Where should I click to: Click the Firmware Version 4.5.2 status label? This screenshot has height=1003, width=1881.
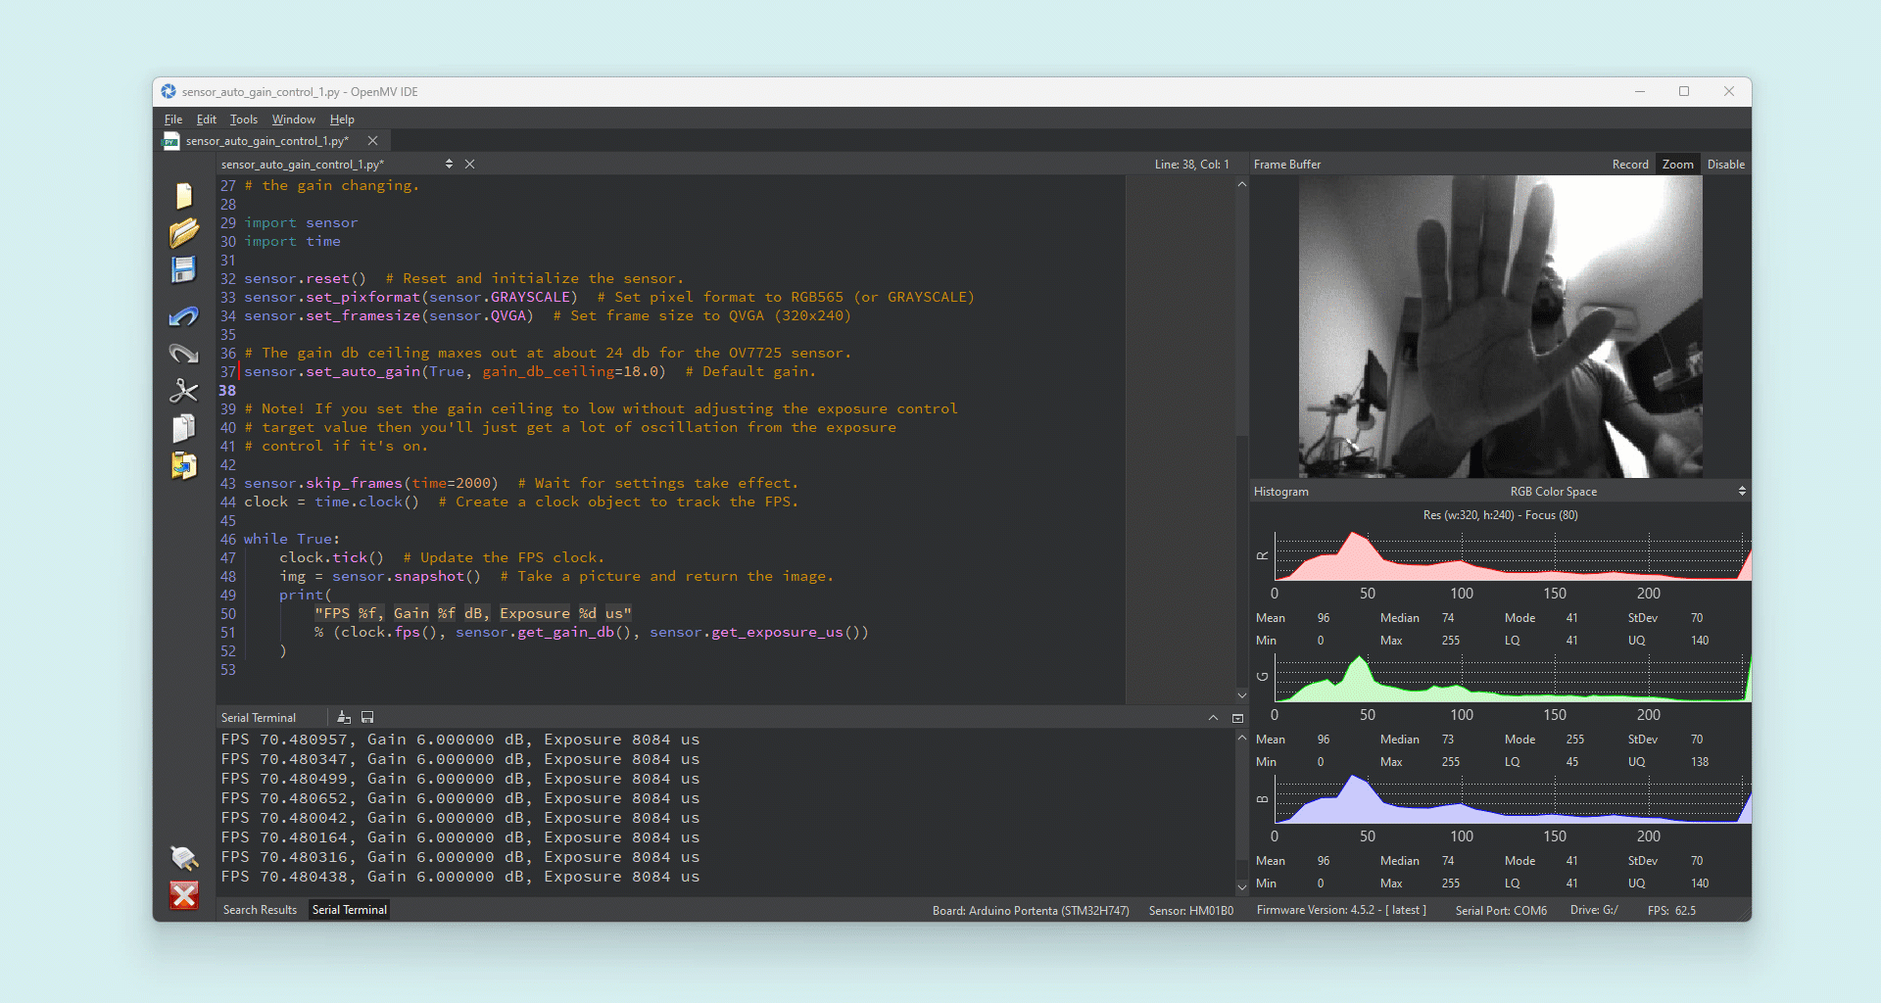[x=1340, y=910]
